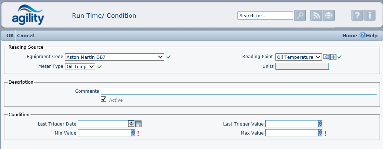The image size is (383, 149).
Task: Open the Meter Type dropdown
Action: (91, 66)
